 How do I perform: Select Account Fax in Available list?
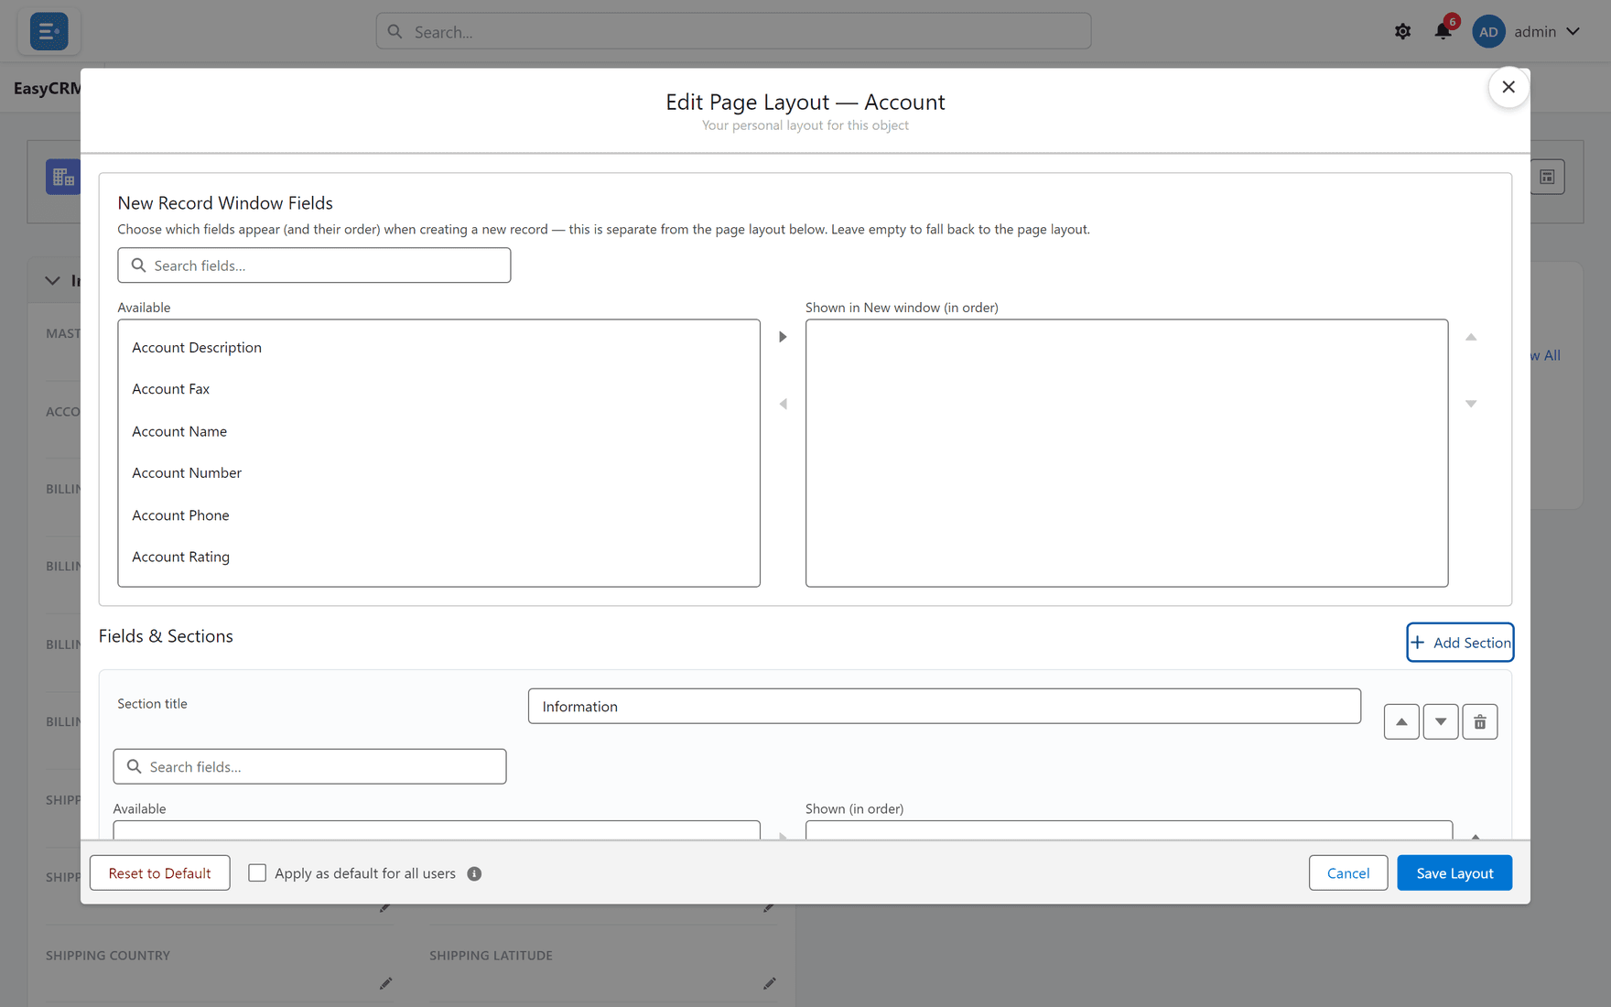point(438,389)
